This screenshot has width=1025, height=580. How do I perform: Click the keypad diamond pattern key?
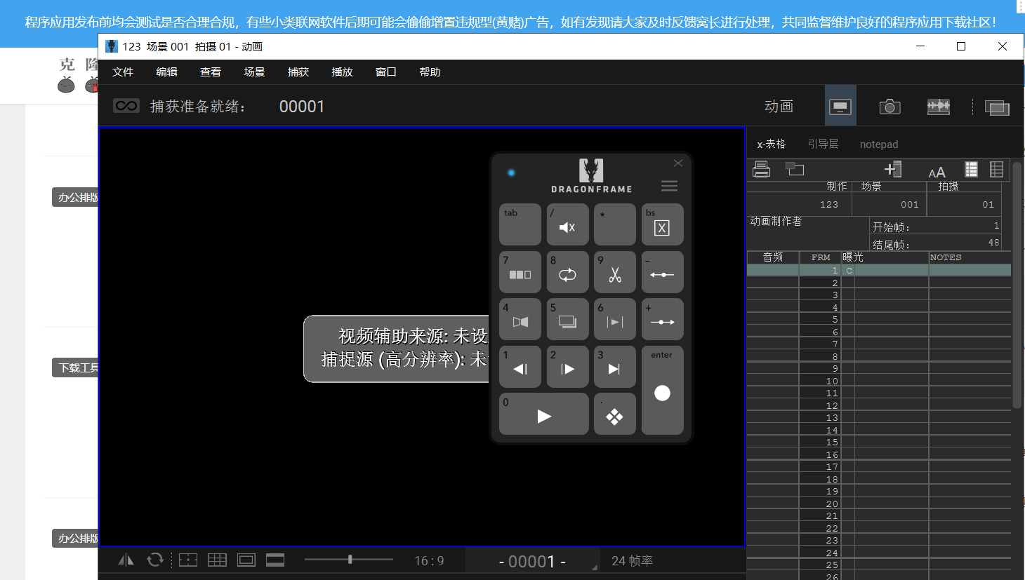615,414
